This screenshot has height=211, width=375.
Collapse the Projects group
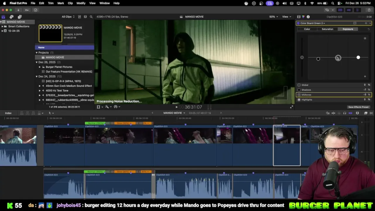pos(37,53)
